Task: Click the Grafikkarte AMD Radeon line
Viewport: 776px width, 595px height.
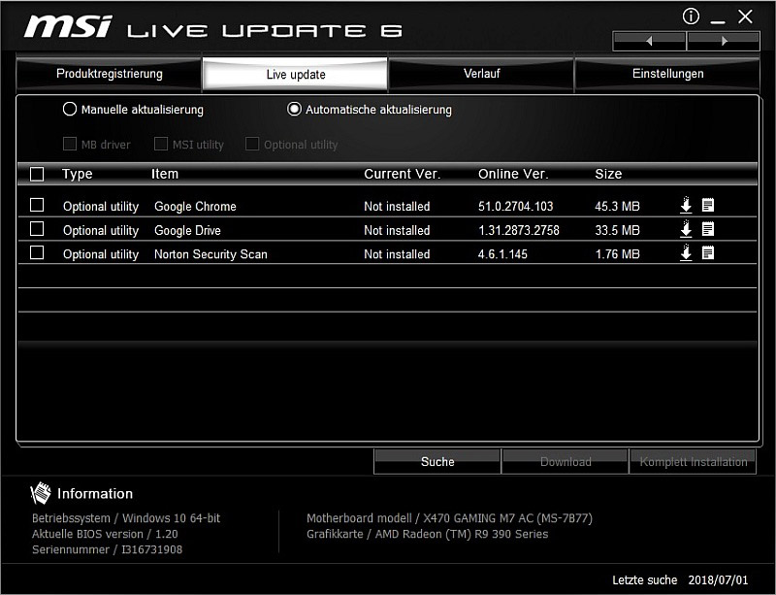Action: pos(427,534)
